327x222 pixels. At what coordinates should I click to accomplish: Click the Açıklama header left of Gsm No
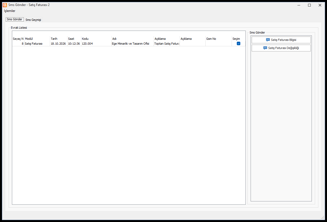click(193, 39)
